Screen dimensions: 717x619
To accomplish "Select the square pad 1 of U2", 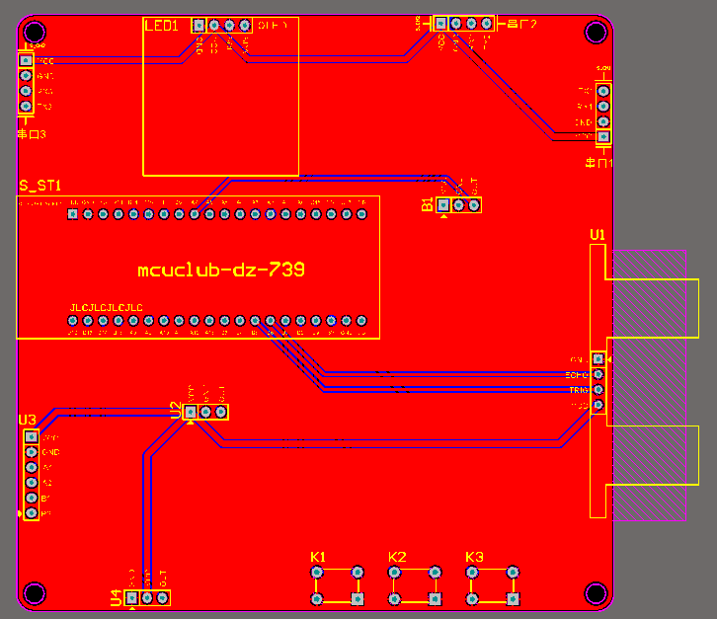I will [x=191, y=413].
